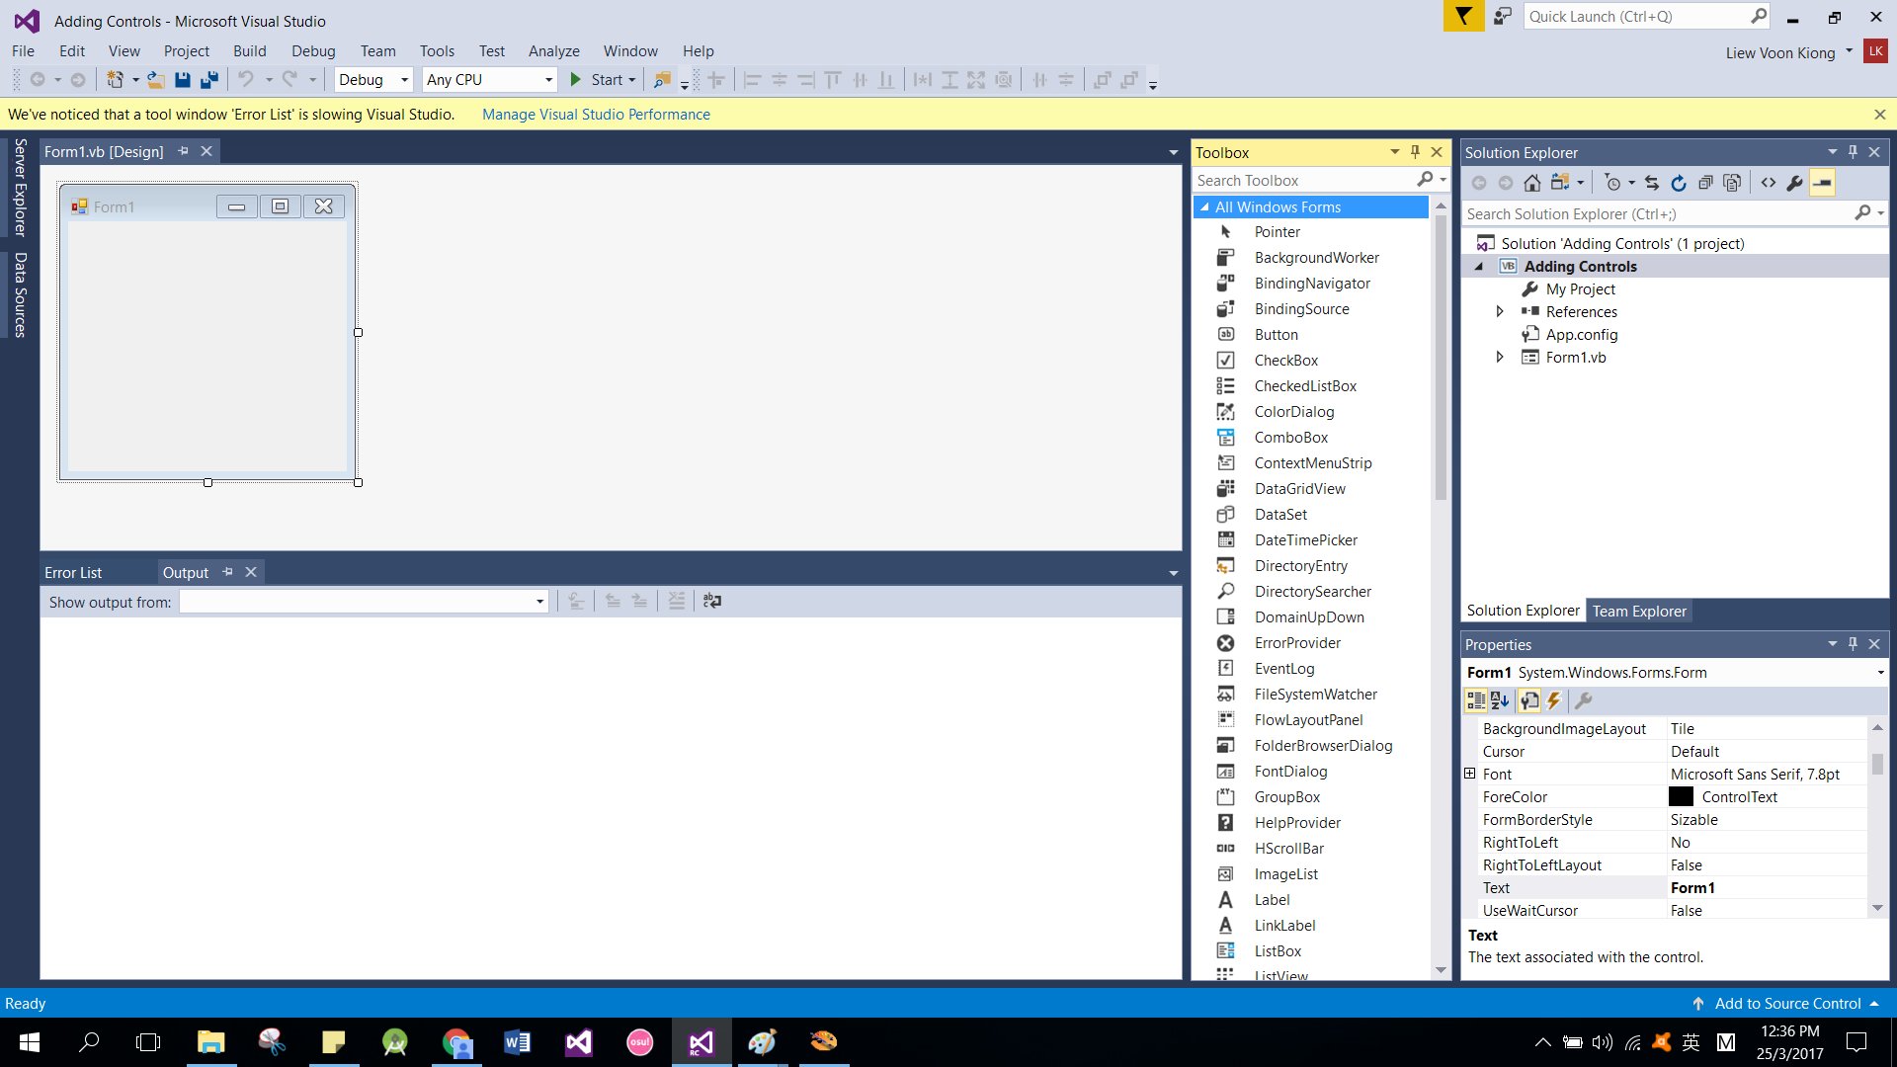Click the feedback smiley icon beside Quick Launch
The height and width of the screenshot is (1067, 1897).
[x=1502, y=17]
